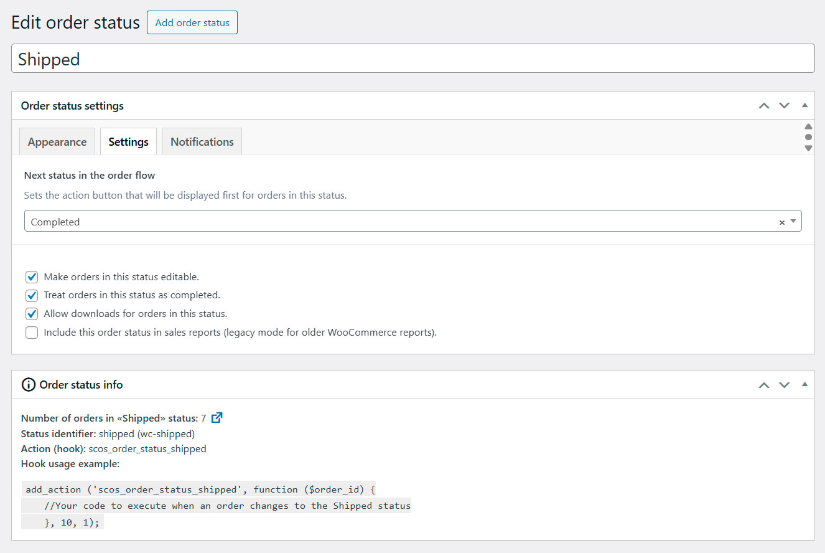Uncheck Allow downloads for orders in this status
Image resolution: width=825 pixels, height=553 pixels.
click(32, 314)
